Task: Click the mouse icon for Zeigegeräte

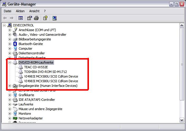Action: 15,109
